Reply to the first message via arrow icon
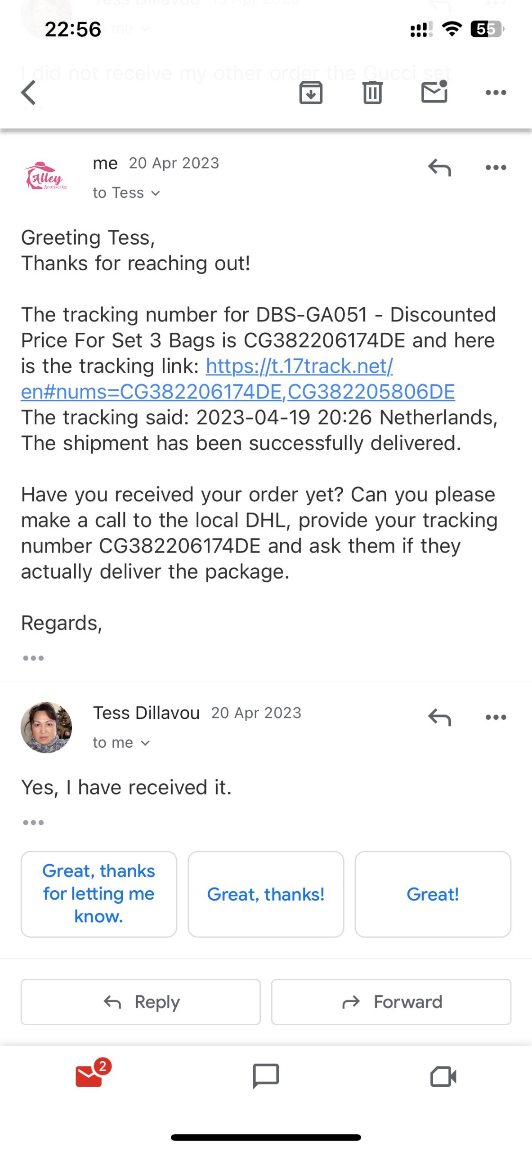This screenshot has height=1151, width=532. [x=439, y=168]
